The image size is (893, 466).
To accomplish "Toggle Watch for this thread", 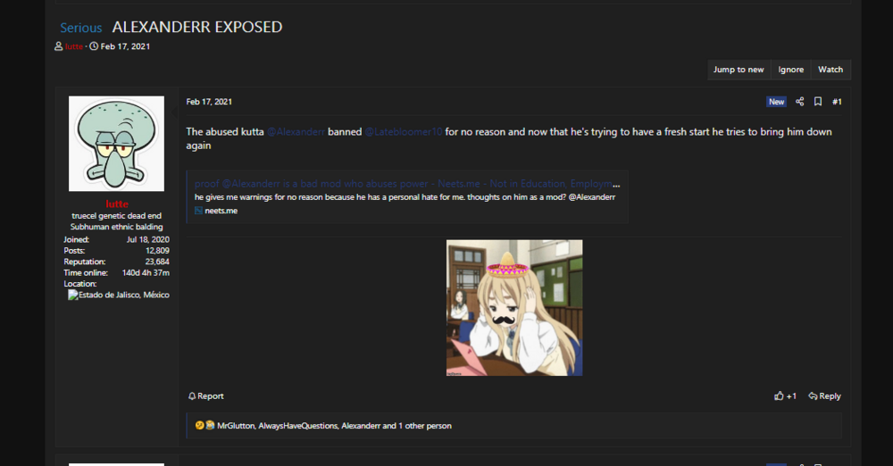I will (x=830, y=70).
